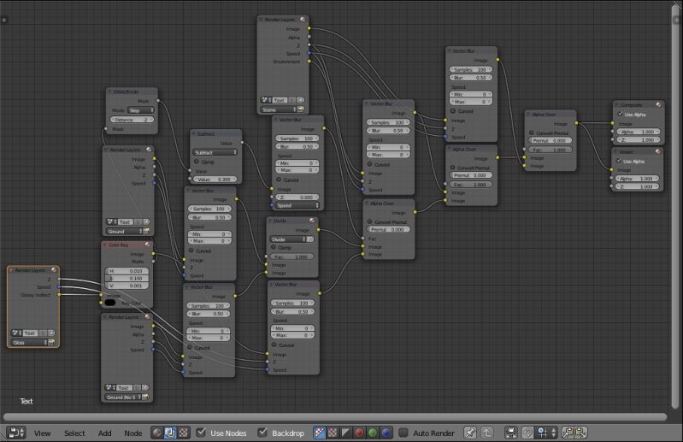The image size is (683, 442).
Task: Show blue channel of backdrop
Action: [x=386, y=433]
